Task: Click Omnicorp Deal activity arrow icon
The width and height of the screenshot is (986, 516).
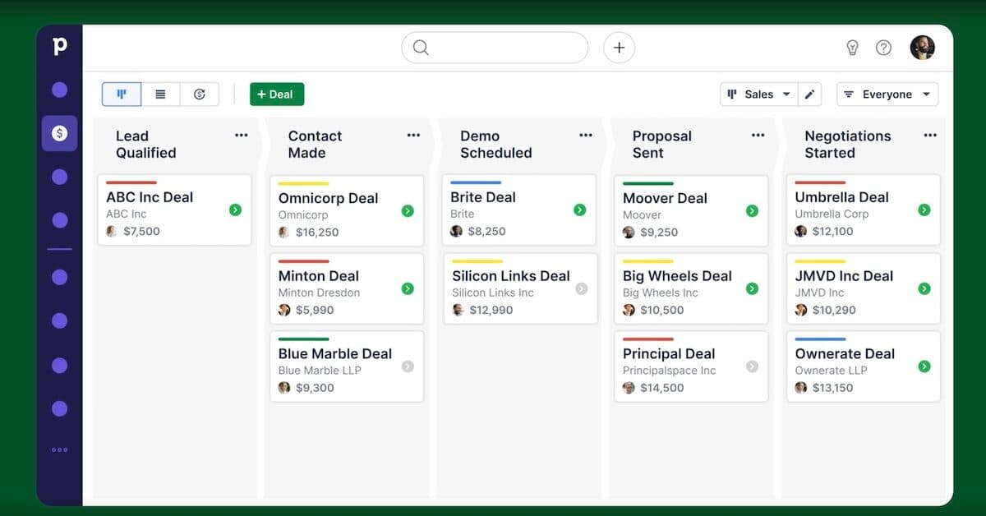Action: [408, 210]
